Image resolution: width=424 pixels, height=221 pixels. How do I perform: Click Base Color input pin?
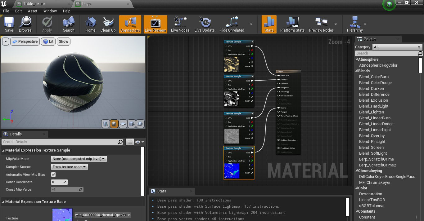(x=278, y=76)
